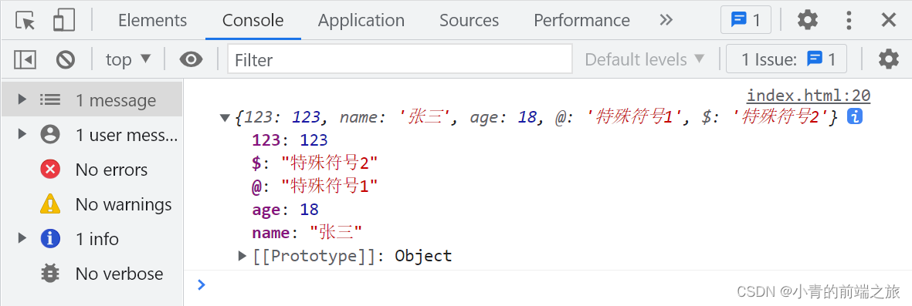Open the Elements tab
This screenshot has height=306, width=912.
tap(152, 20)
